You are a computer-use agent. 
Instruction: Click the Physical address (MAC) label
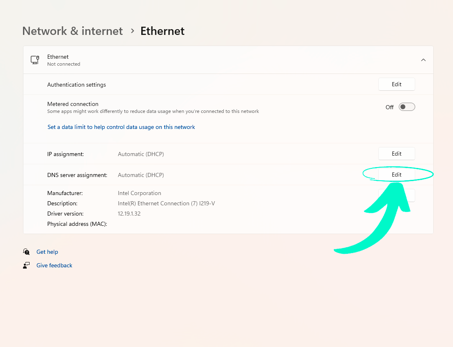click(x=77, y=224)
